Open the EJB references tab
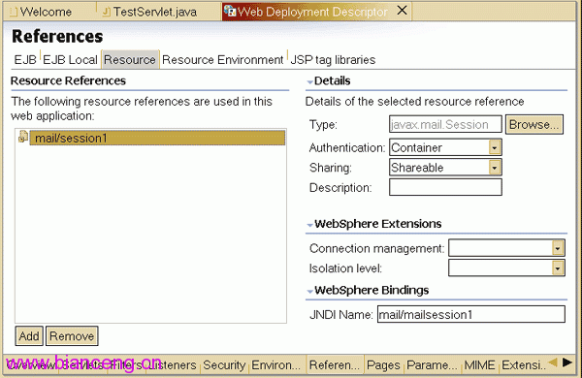This screenshot has height=378, width=582. point(25,60)
